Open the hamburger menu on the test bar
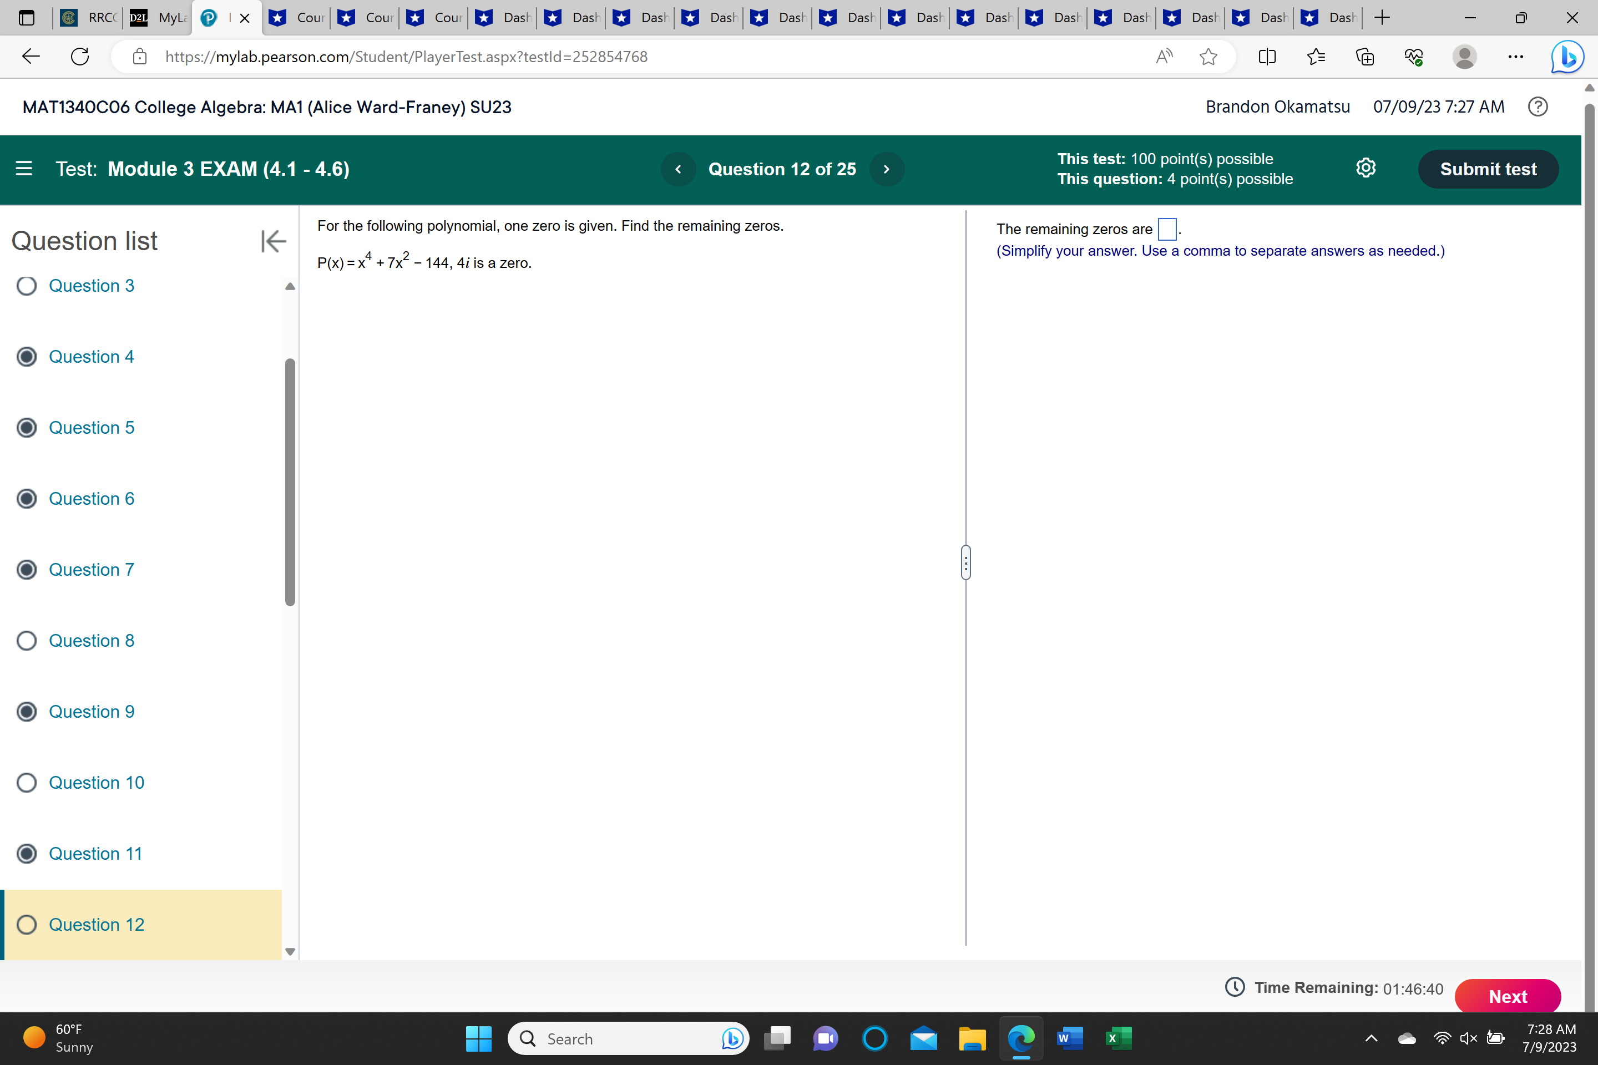The width and height of the screenshot is (1598, 1065). click(23, 169)
